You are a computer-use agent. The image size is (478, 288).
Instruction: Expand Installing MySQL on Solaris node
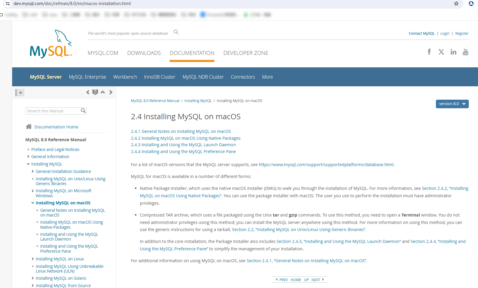click(33, 278)
